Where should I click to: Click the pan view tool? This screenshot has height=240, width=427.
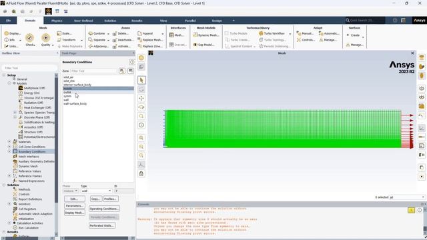141,98
